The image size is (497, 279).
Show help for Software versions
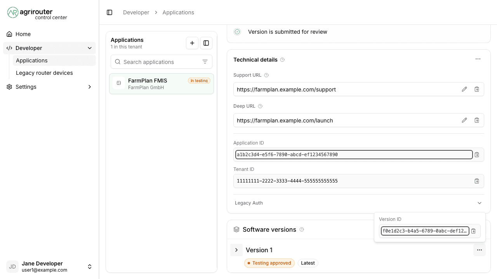pos(302,229)
